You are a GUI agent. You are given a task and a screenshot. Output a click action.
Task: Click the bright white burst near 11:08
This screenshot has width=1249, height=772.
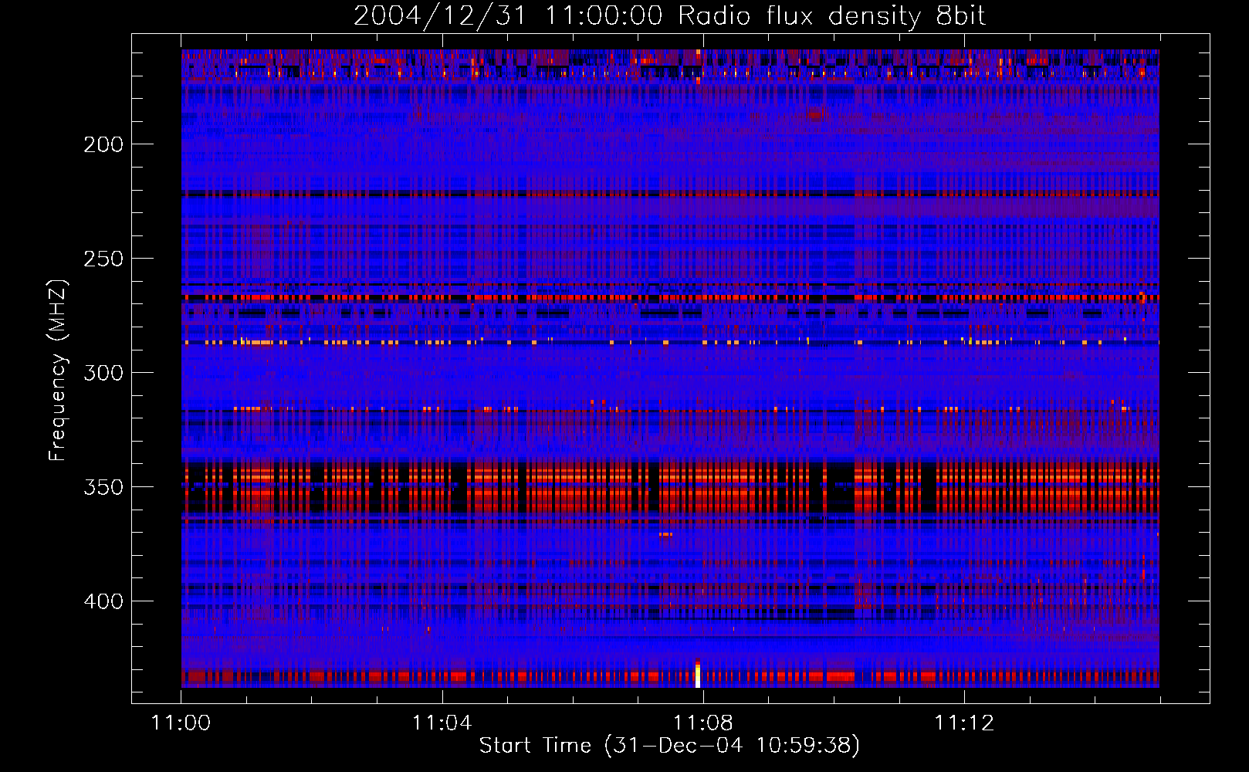698,674
